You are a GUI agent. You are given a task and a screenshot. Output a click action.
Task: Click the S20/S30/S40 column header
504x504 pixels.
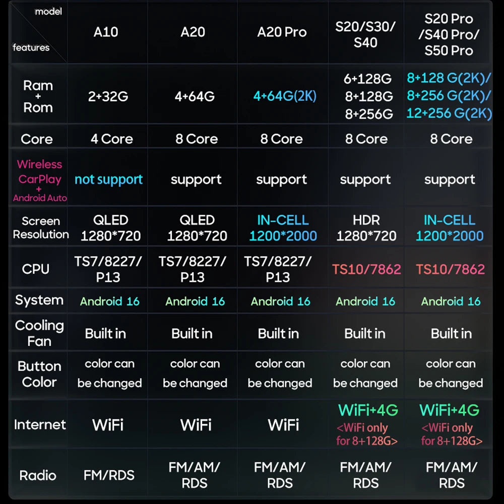[x=365, y=34]
